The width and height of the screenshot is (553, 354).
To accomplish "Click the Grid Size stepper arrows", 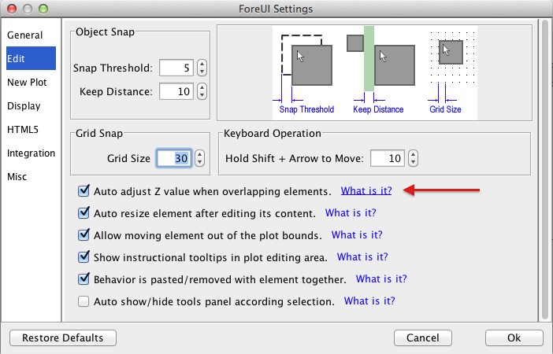I will (199, 158).
